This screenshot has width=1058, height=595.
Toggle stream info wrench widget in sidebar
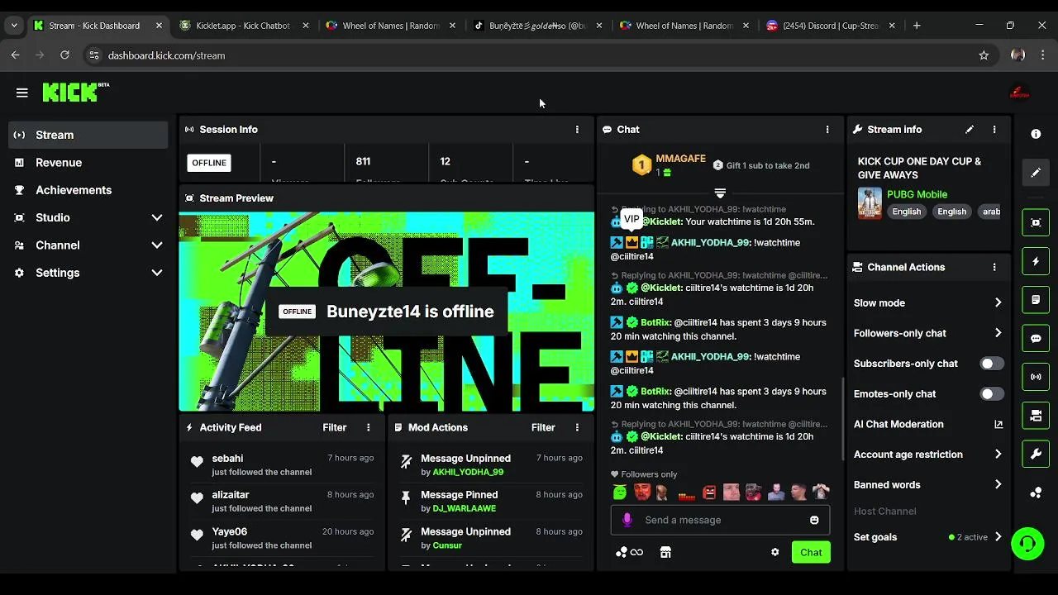click(x=1036, y=454)
